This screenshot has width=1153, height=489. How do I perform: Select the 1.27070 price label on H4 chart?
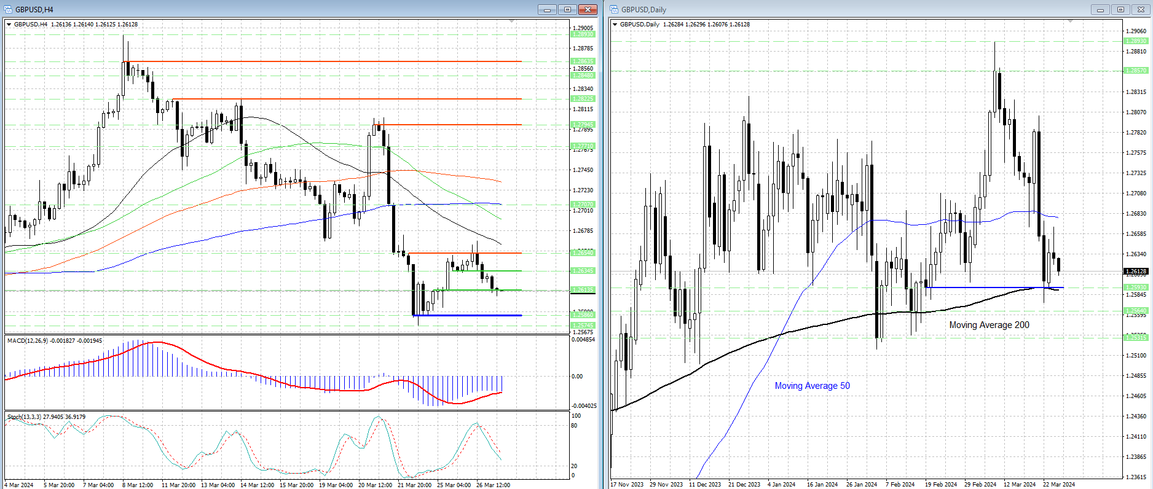click(583, 204)
